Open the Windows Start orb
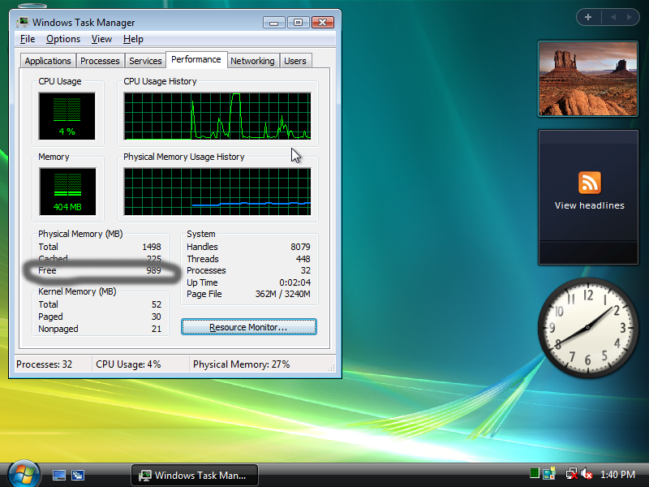 (x=24, y=474)
